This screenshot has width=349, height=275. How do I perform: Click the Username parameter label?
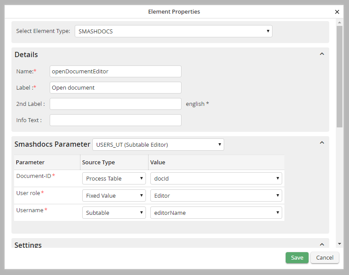pyautogui.click(x=30, y=210)
